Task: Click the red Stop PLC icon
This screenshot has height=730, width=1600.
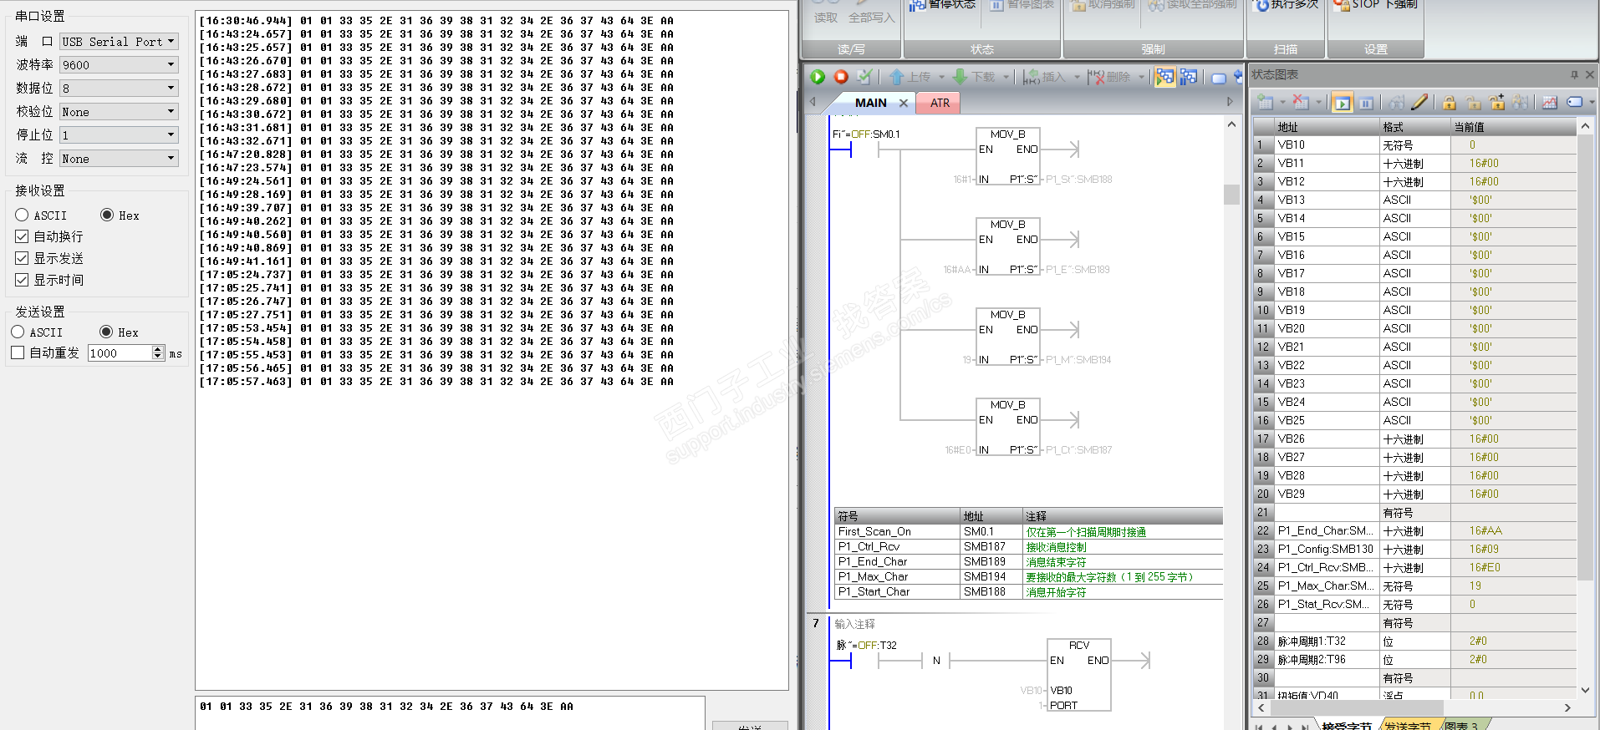Action: [x=841, y=77]
